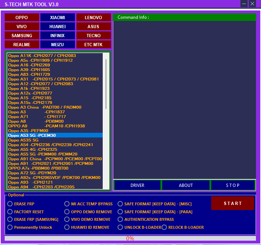Choose Oppo A72 5G -PDYM20 model
The height and width of the screenshot is (245, 261).
pos(55,173)
